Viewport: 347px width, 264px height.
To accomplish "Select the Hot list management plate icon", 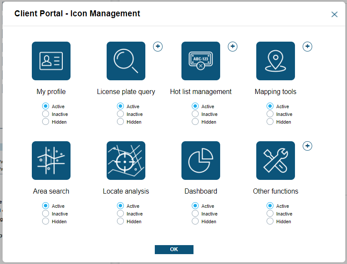I will click(x=201, y=61).
